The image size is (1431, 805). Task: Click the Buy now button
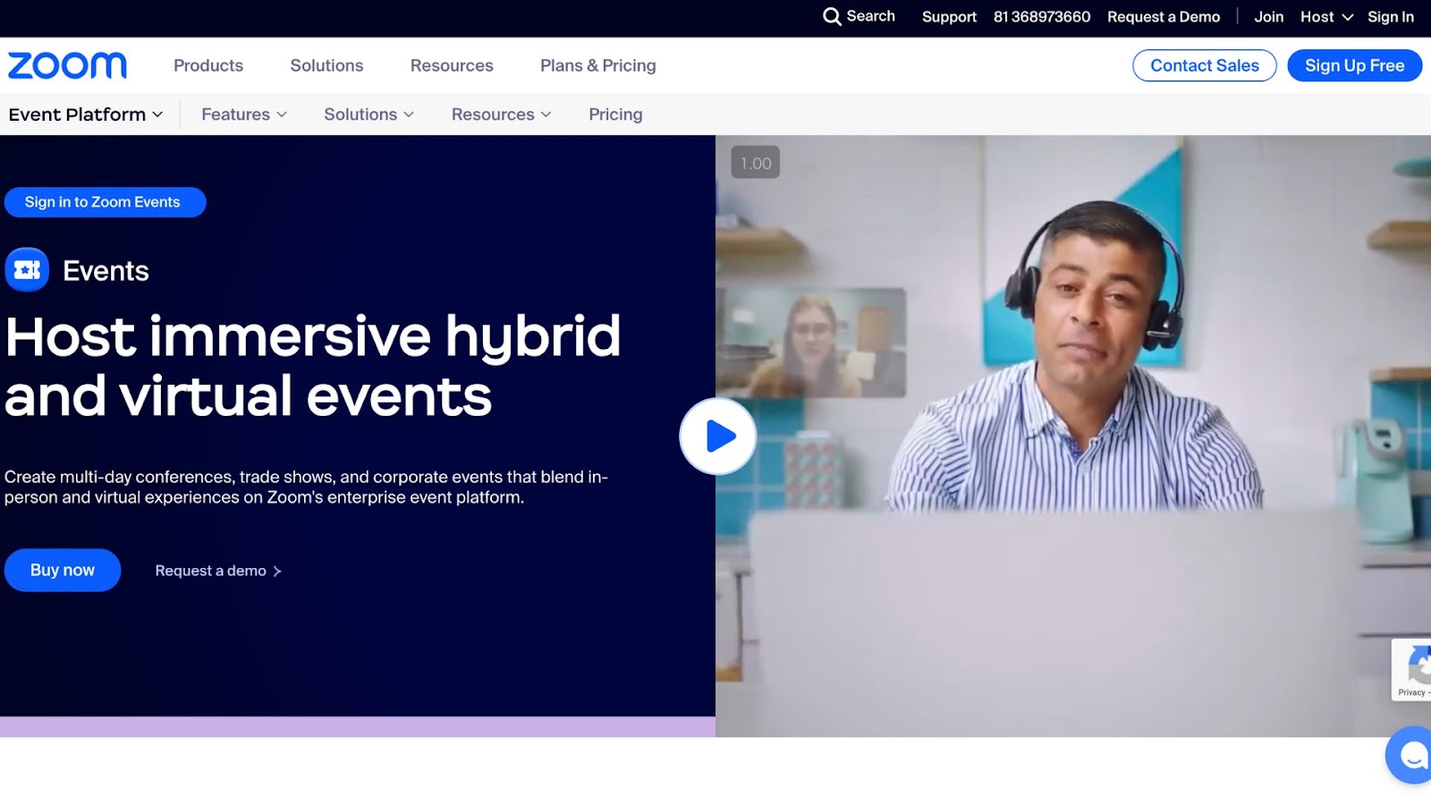click(x=63, y=570)
